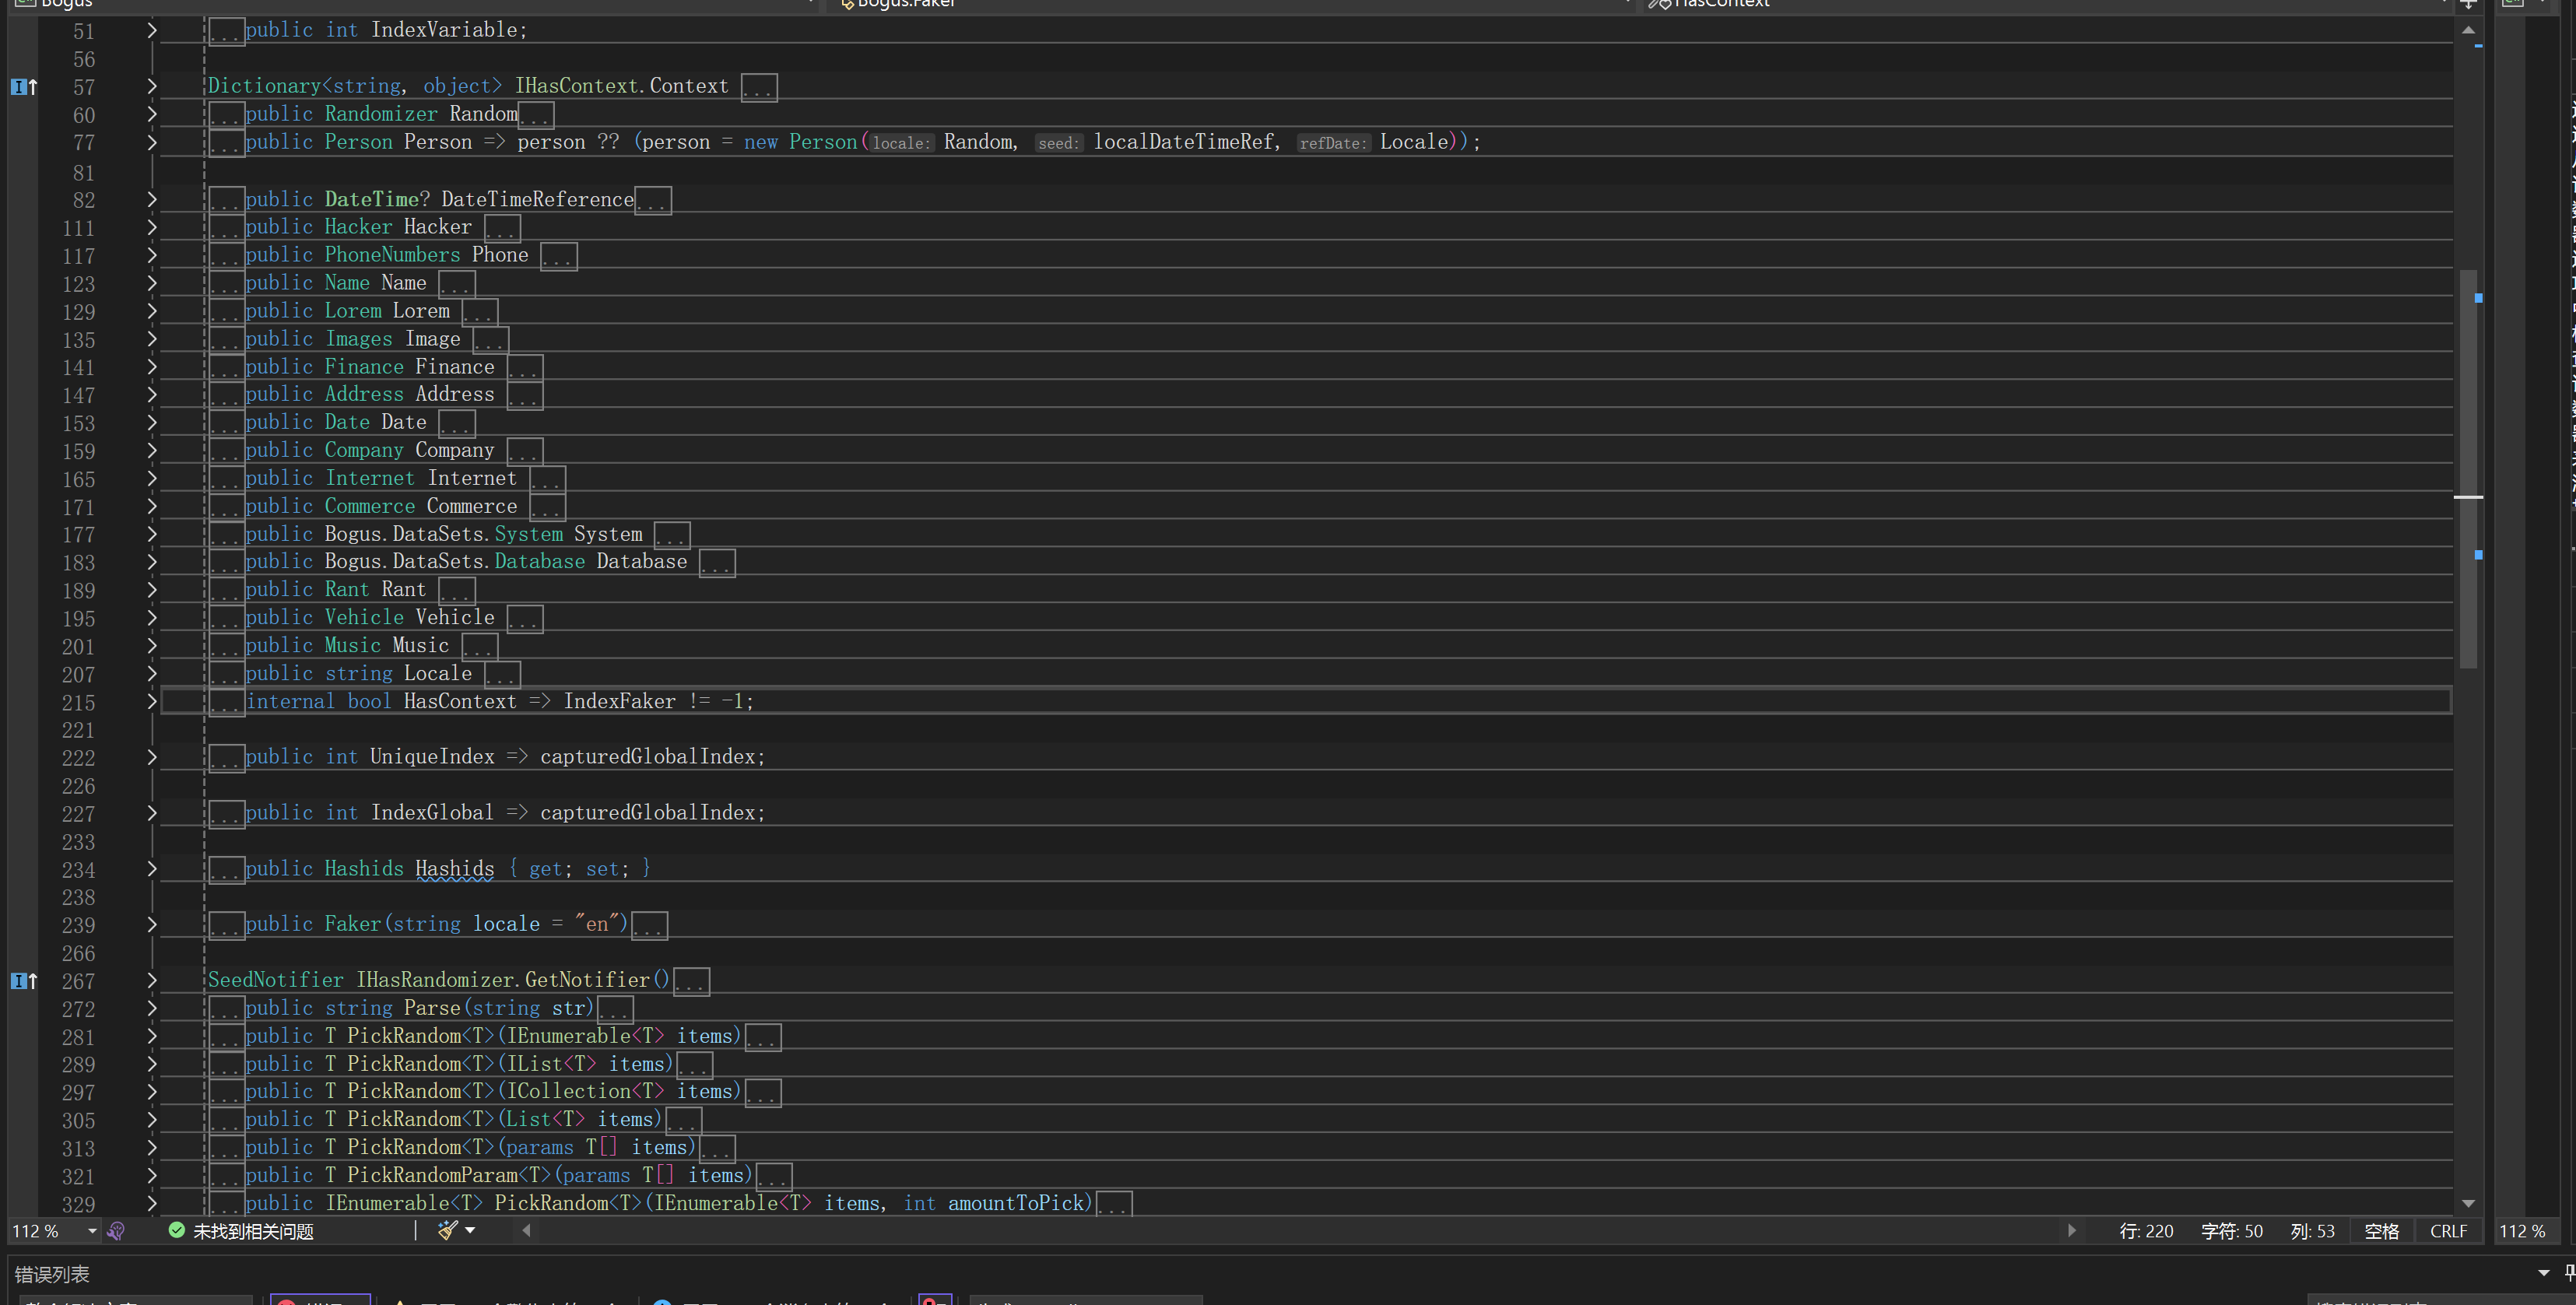Image resolution: width=2576 pixels, height=1305 pixels.
Task: Expand the Music property at line 201
Action: coord(152,646)
